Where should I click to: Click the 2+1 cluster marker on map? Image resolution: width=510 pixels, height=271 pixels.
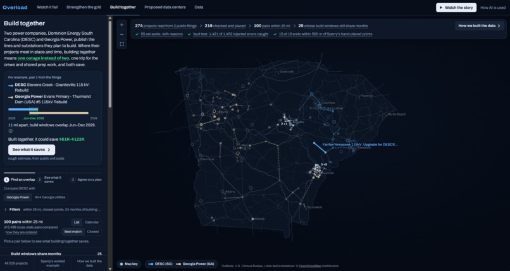point(284,124)
